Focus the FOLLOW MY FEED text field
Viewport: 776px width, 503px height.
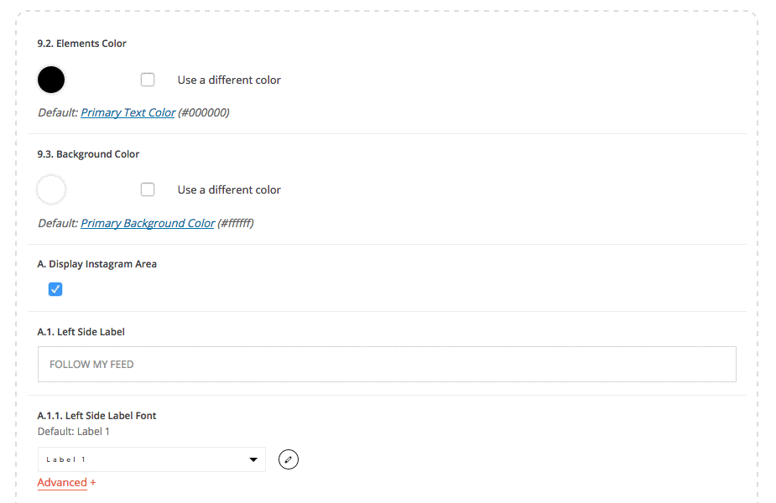387,364
